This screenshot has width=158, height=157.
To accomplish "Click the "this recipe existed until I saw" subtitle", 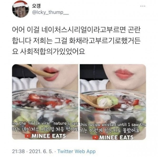I will pos(113,125).
